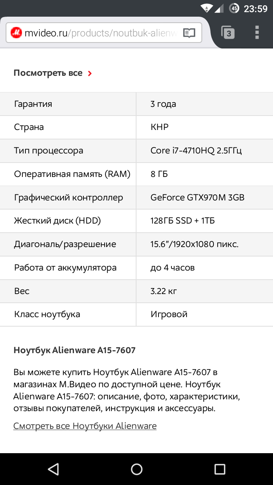Viewport: 273px width, 485px height.
Task: Tap the M.Video site logo icon
Action: pyautogui.click(x=16, y=33)
